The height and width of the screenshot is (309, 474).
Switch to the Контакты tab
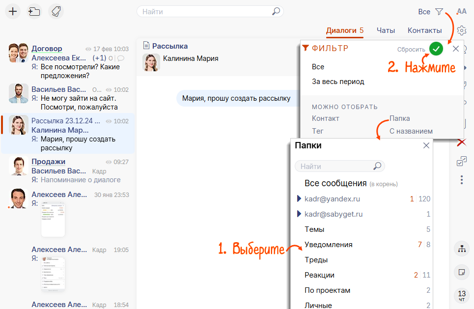click(x=424, y=30)
